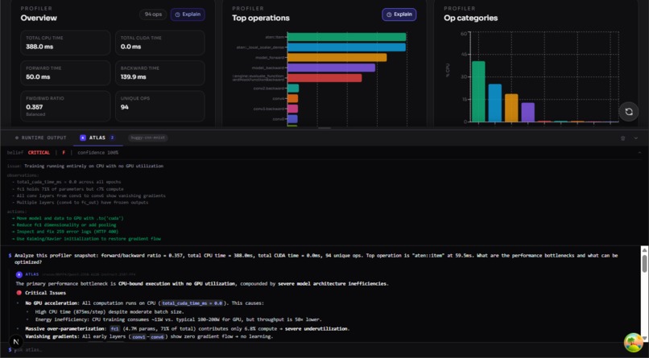This screenshot has height=358, width=649.
Task: Click the Backward Time 139.9 ms card
Action: 159,72
